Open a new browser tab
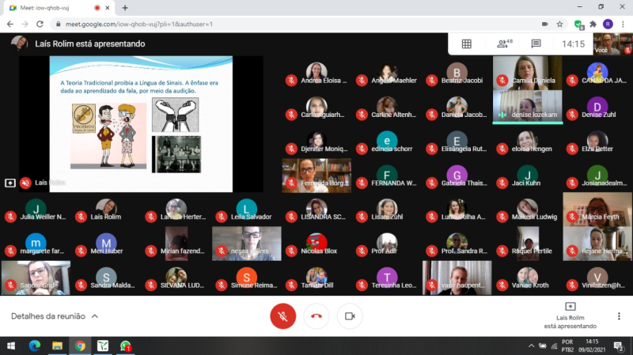The height and width of the screenshot is (355, 633). [125, 8]
